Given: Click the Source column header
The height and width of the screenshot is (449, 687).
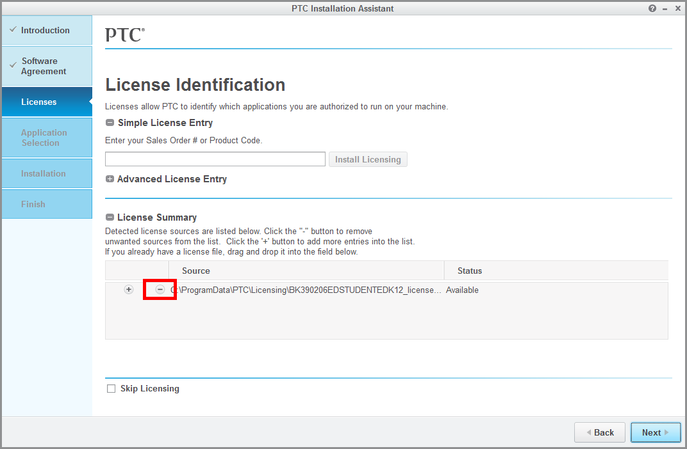Looking at the screenshot, I should 196,271.
